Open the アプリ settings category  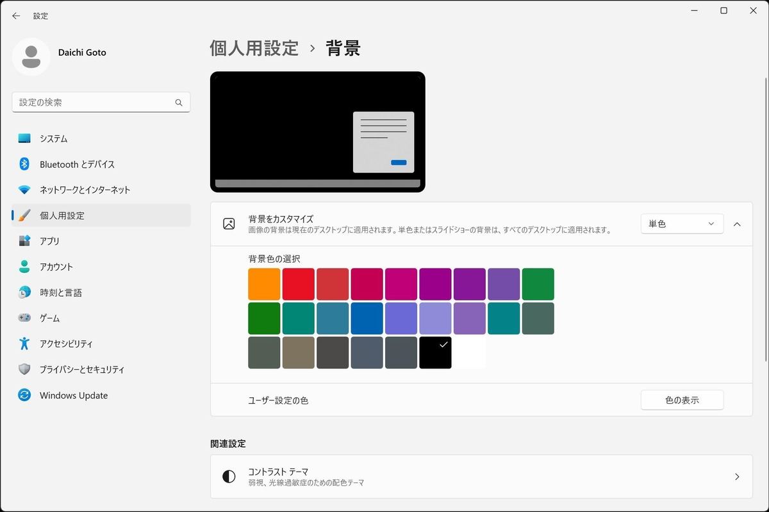[x=101, y=241]
